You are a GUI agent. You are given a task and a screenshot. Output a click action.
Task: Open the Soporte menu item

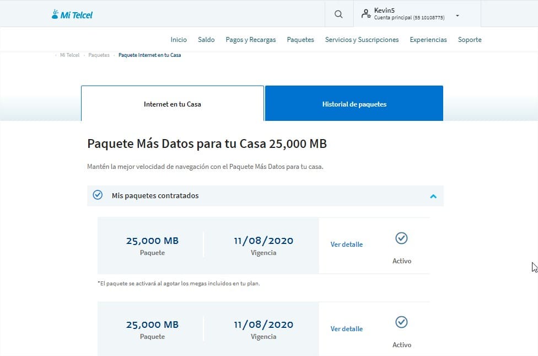pyautogui.click(x=470, y=40)
